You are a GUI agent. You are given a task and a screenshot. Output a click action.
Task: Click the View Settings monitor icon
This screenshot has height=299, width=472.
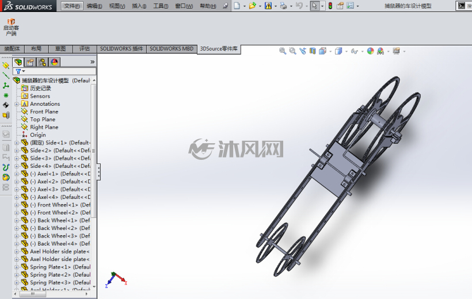(397, 51)
